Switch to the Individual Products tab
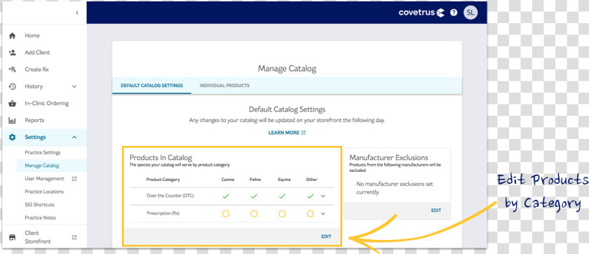The image size is (589, 254). pyautogui.click(x=224, y=86)
